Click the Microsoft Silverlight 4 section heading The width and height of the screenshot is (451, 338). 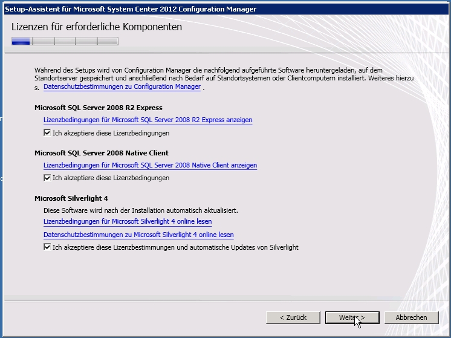click(71, 198)
